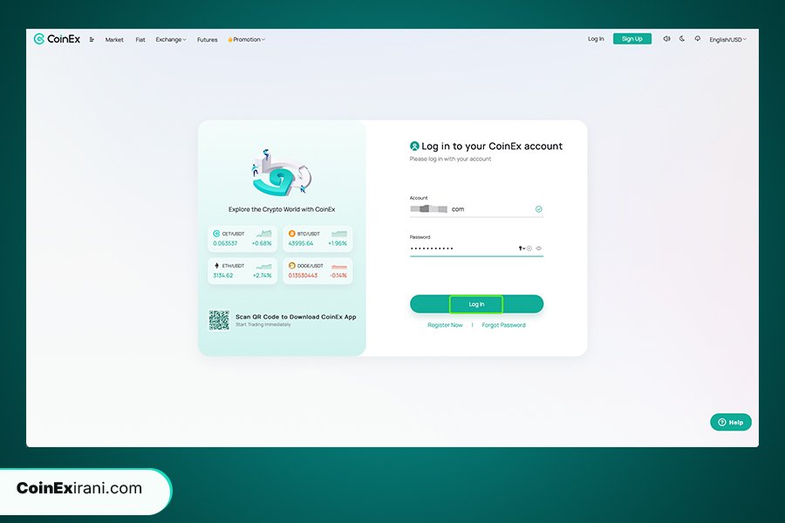Click the CoinEx logo in header
This screenshot has height=523, width=785.
58,39
